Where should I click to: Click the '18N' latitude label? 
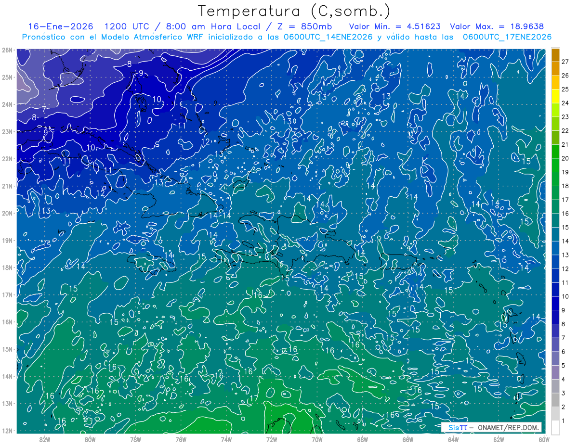click(x=7, y=268)
